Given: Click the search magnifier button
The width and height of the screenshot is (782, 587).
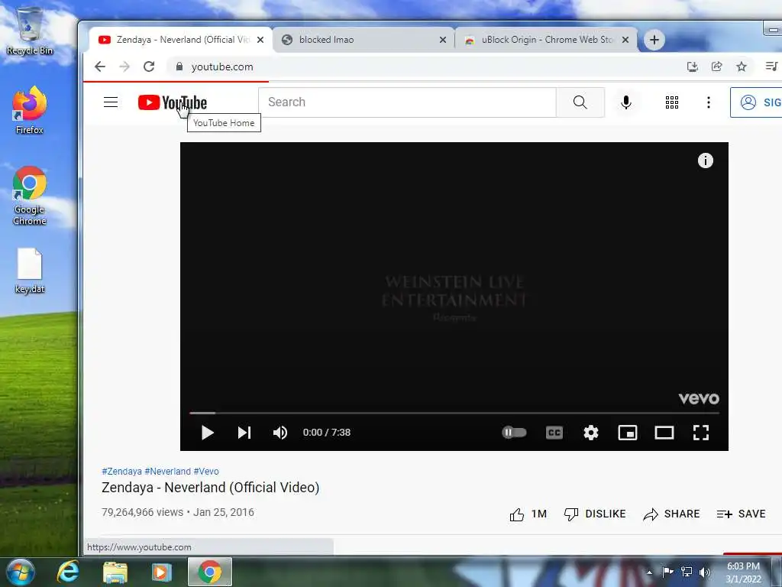Looking at the screenshot, I should (x=580, y=102).
